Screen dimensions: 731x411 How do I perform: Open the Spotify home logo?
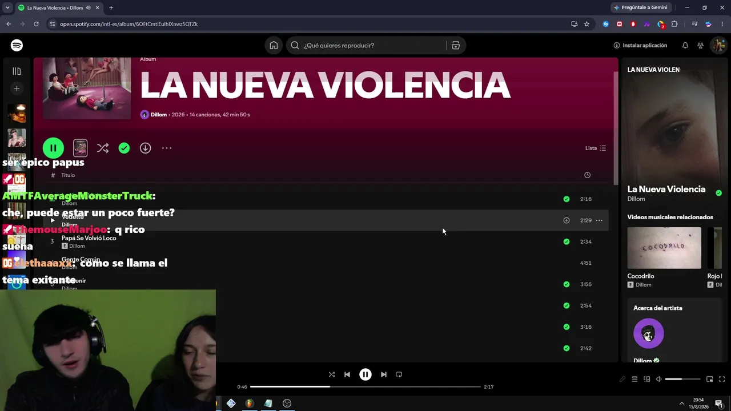[x=17, y=45]
